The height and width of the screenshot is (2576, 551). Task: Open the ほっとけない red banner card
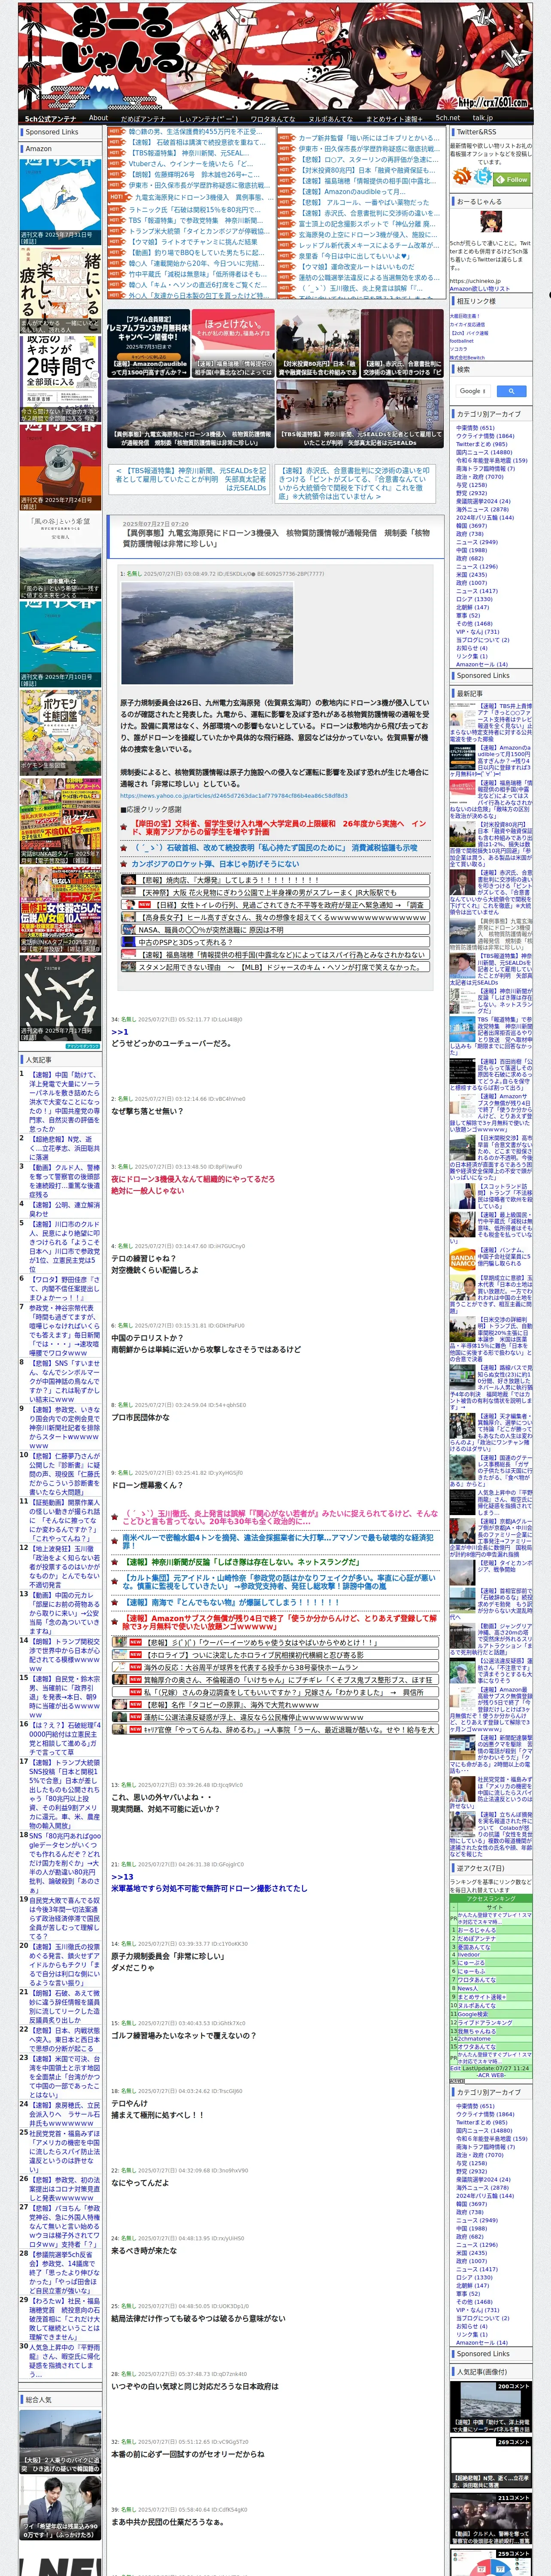click(232, 343)
